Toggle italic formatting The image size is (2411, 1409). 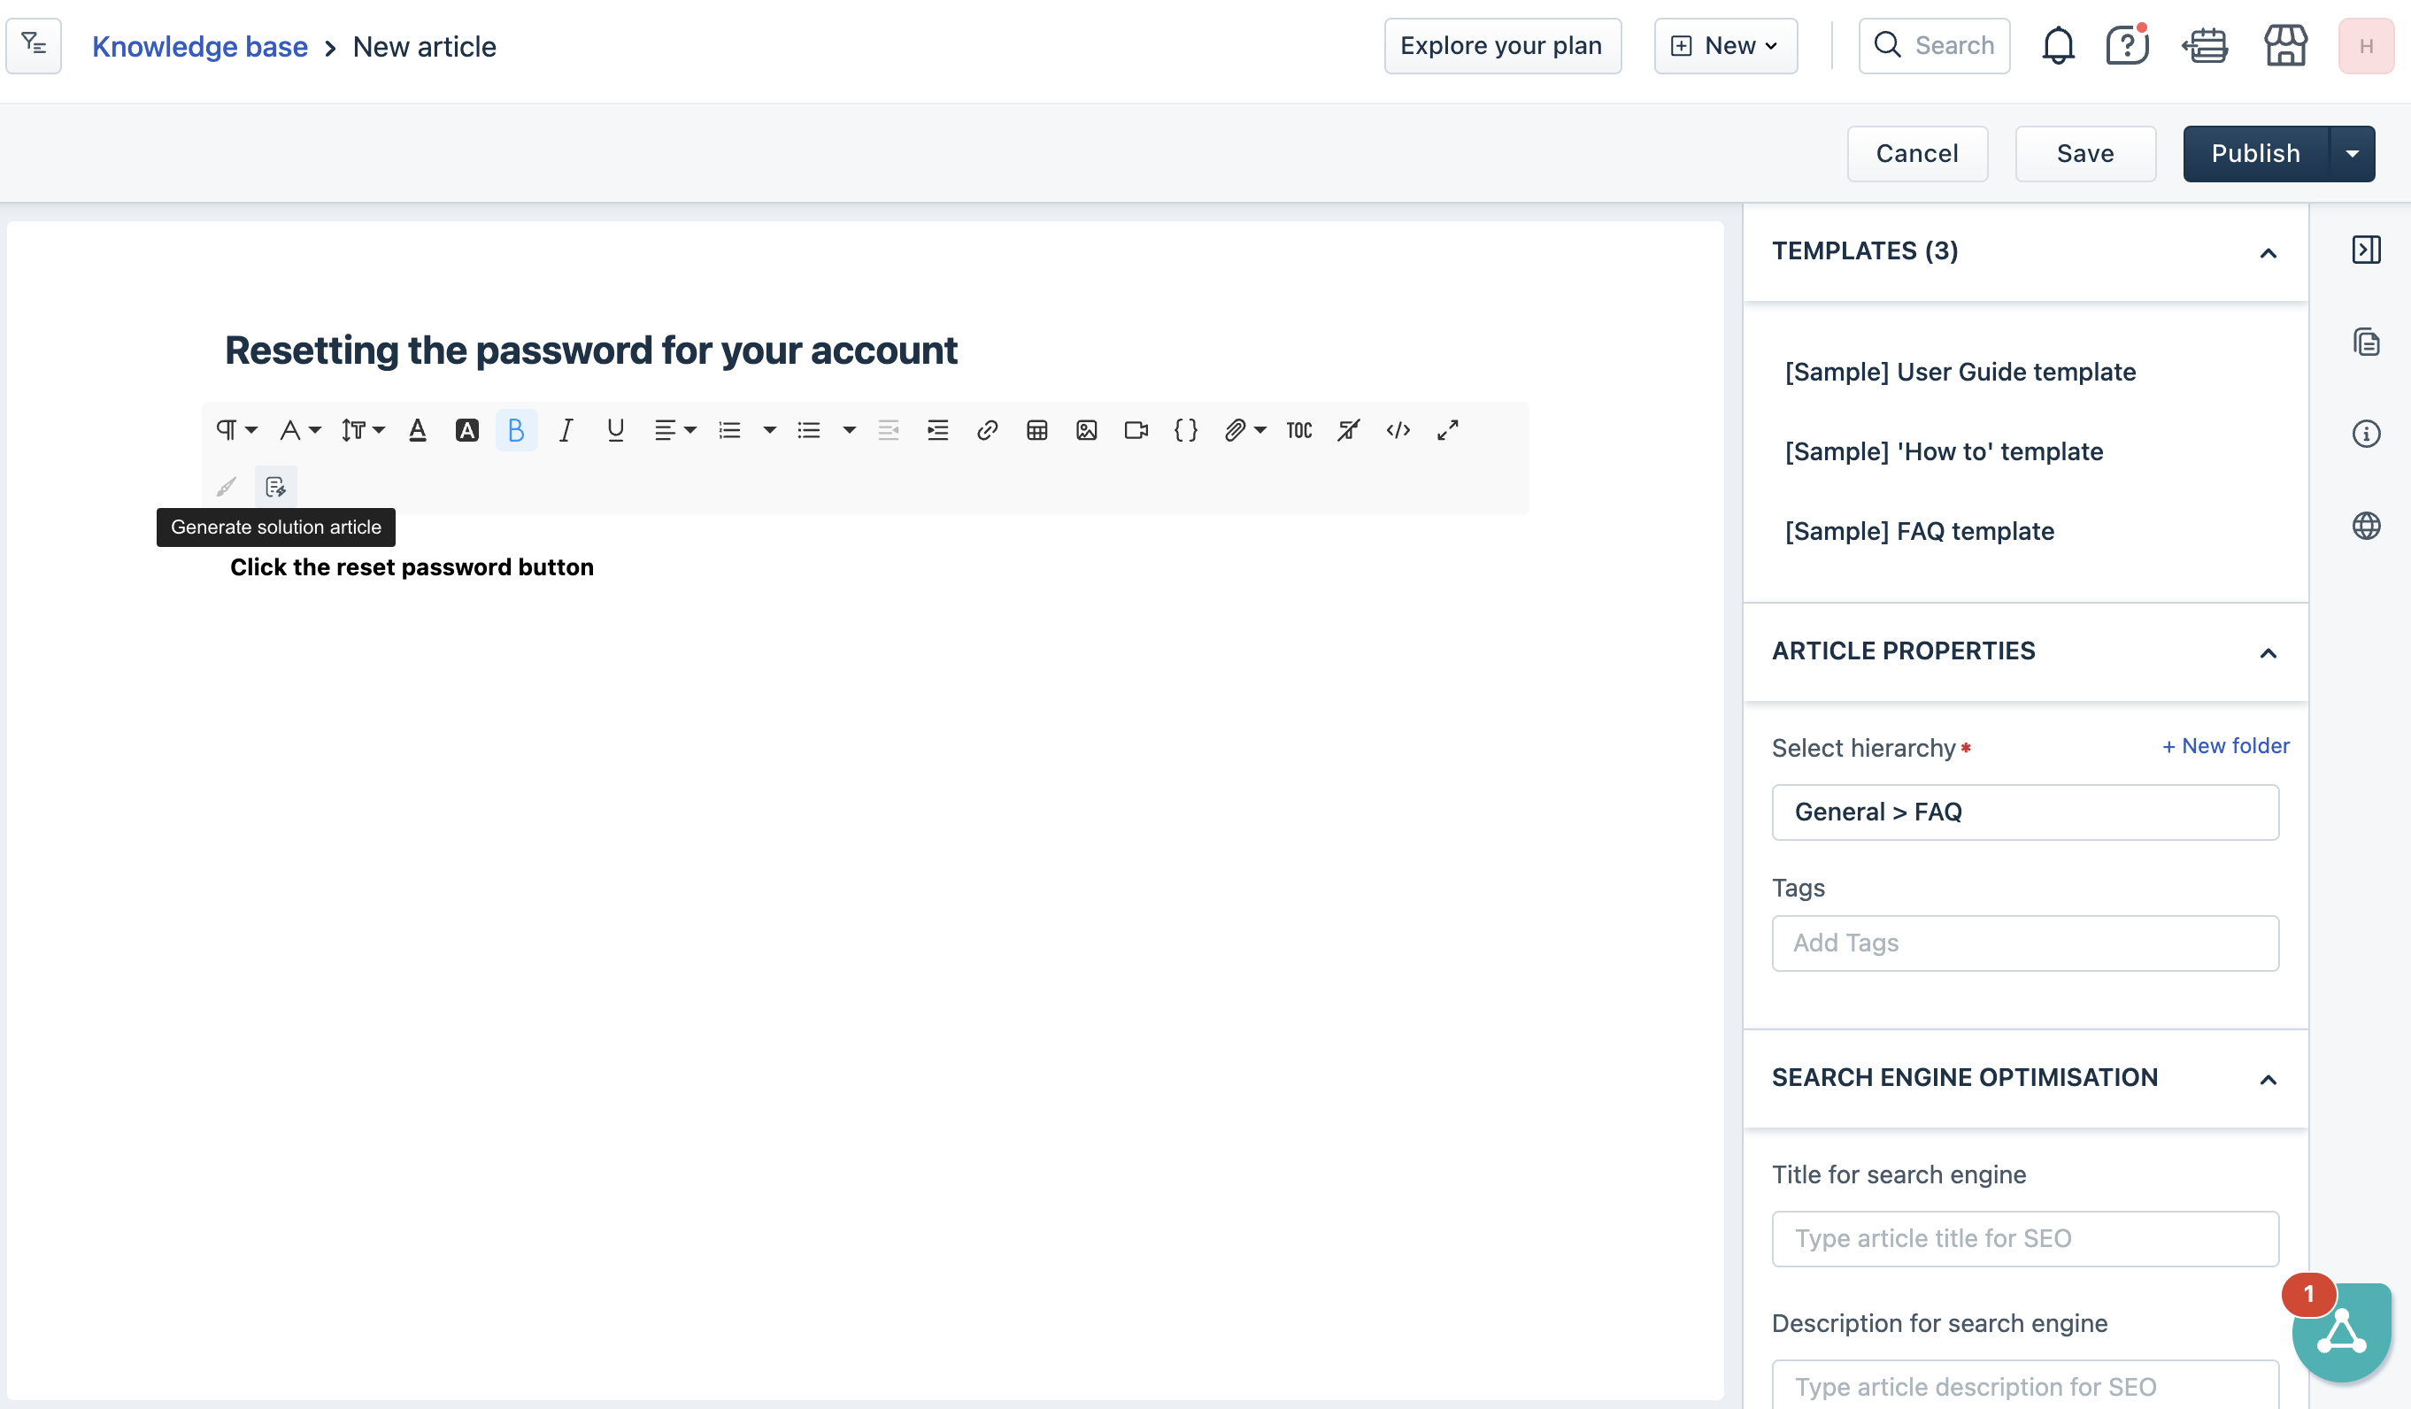tap(566, 430)
